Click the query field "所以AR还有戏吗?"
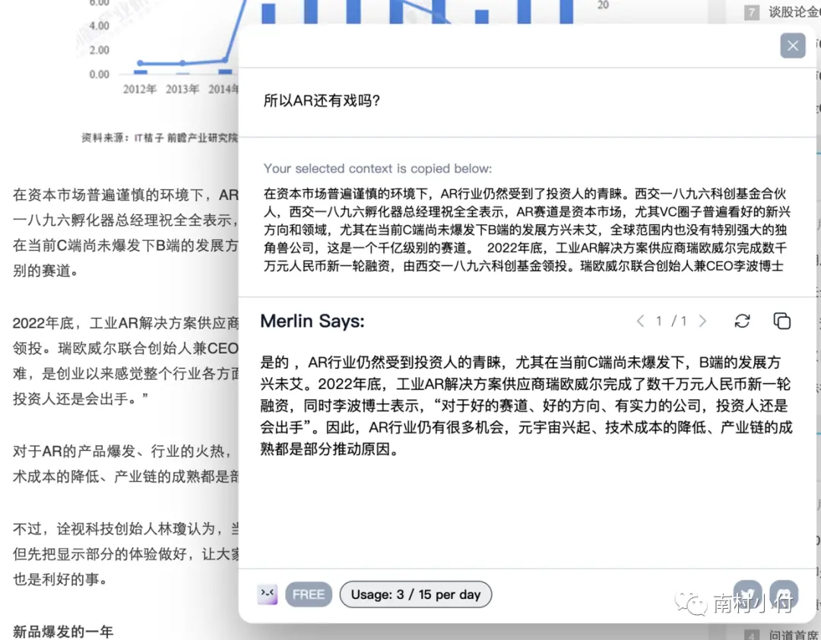This screenshot has width=821, height=640. (322, 101)
